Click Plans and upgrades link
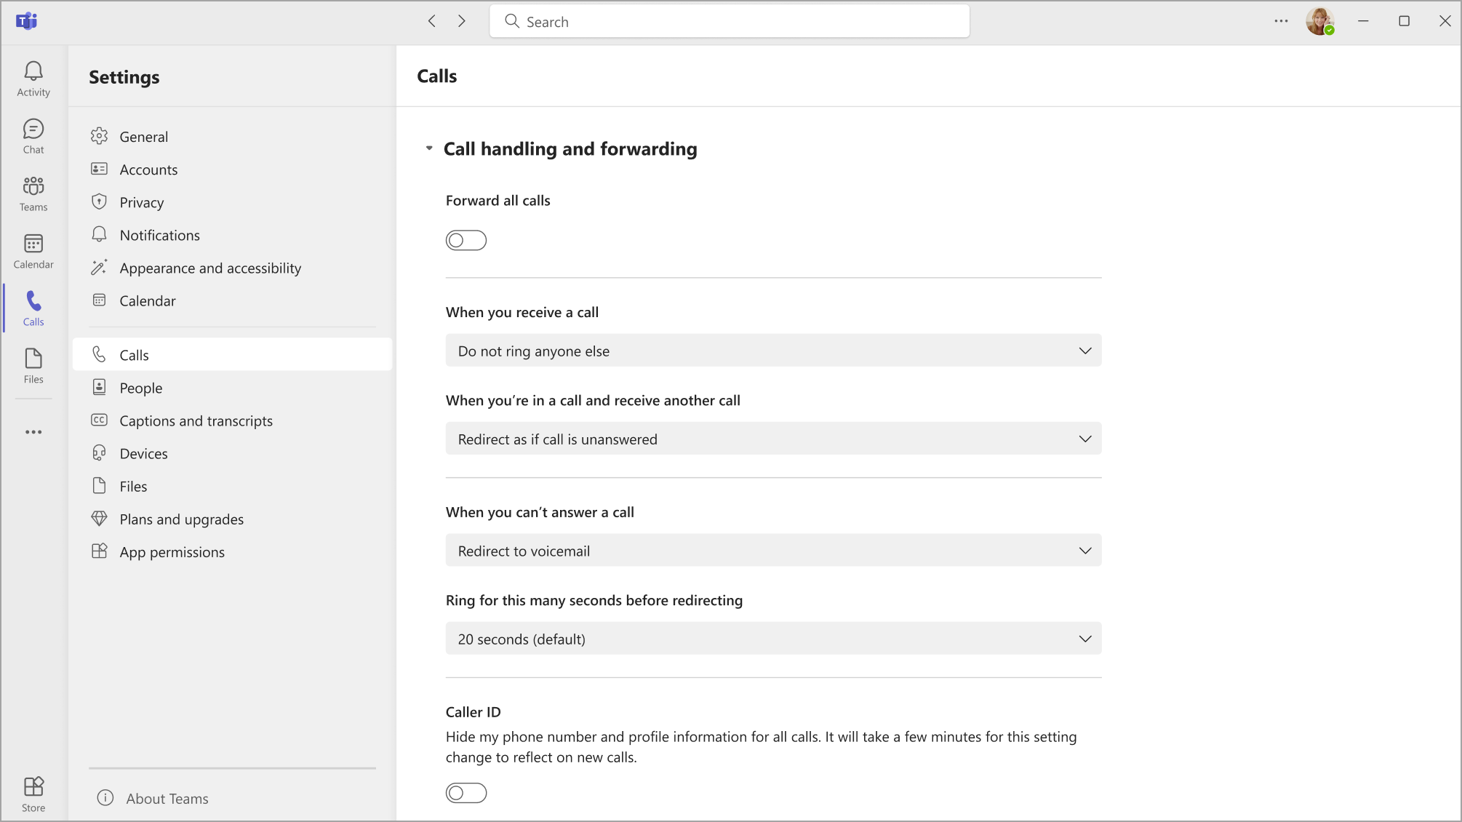Viewport: 1462px width, 822px height. (x=182, y=519)
